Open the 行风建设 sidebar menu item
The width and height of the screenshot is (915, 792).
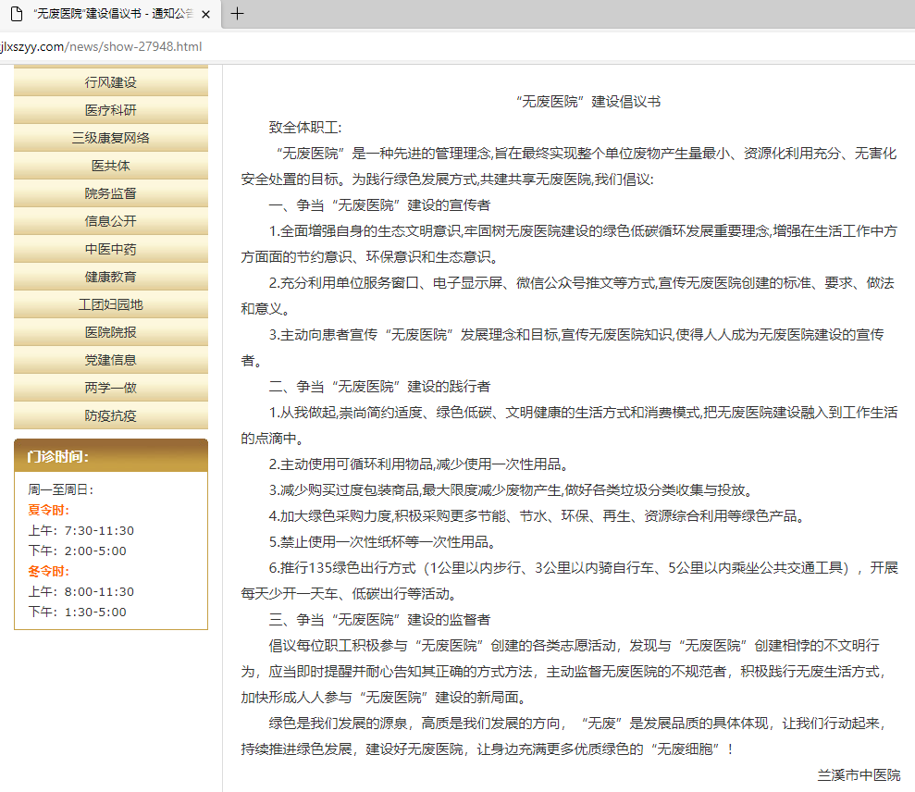click(x=111, y=82)
